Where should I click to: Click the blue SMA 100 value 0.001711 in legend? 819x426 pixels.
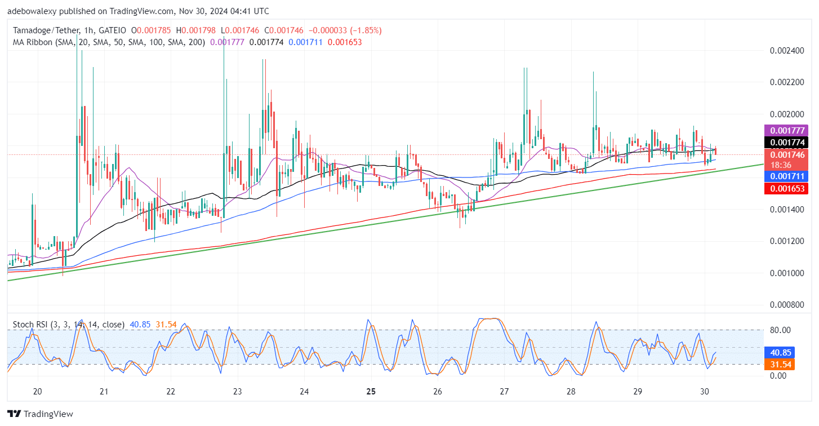tap(306, 42)
